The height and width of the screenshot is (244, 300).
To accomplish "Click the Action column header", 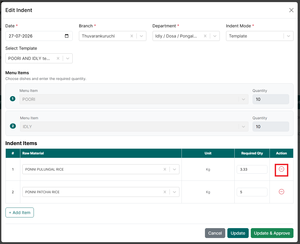I will [x=282, y=153].
